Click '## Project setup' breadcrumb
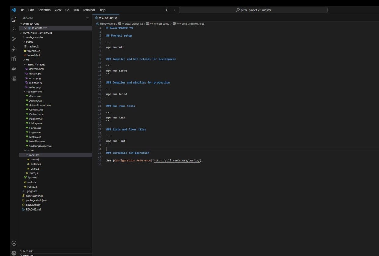The width and height of the screenshot is (379, 256). tap(157, 23)
